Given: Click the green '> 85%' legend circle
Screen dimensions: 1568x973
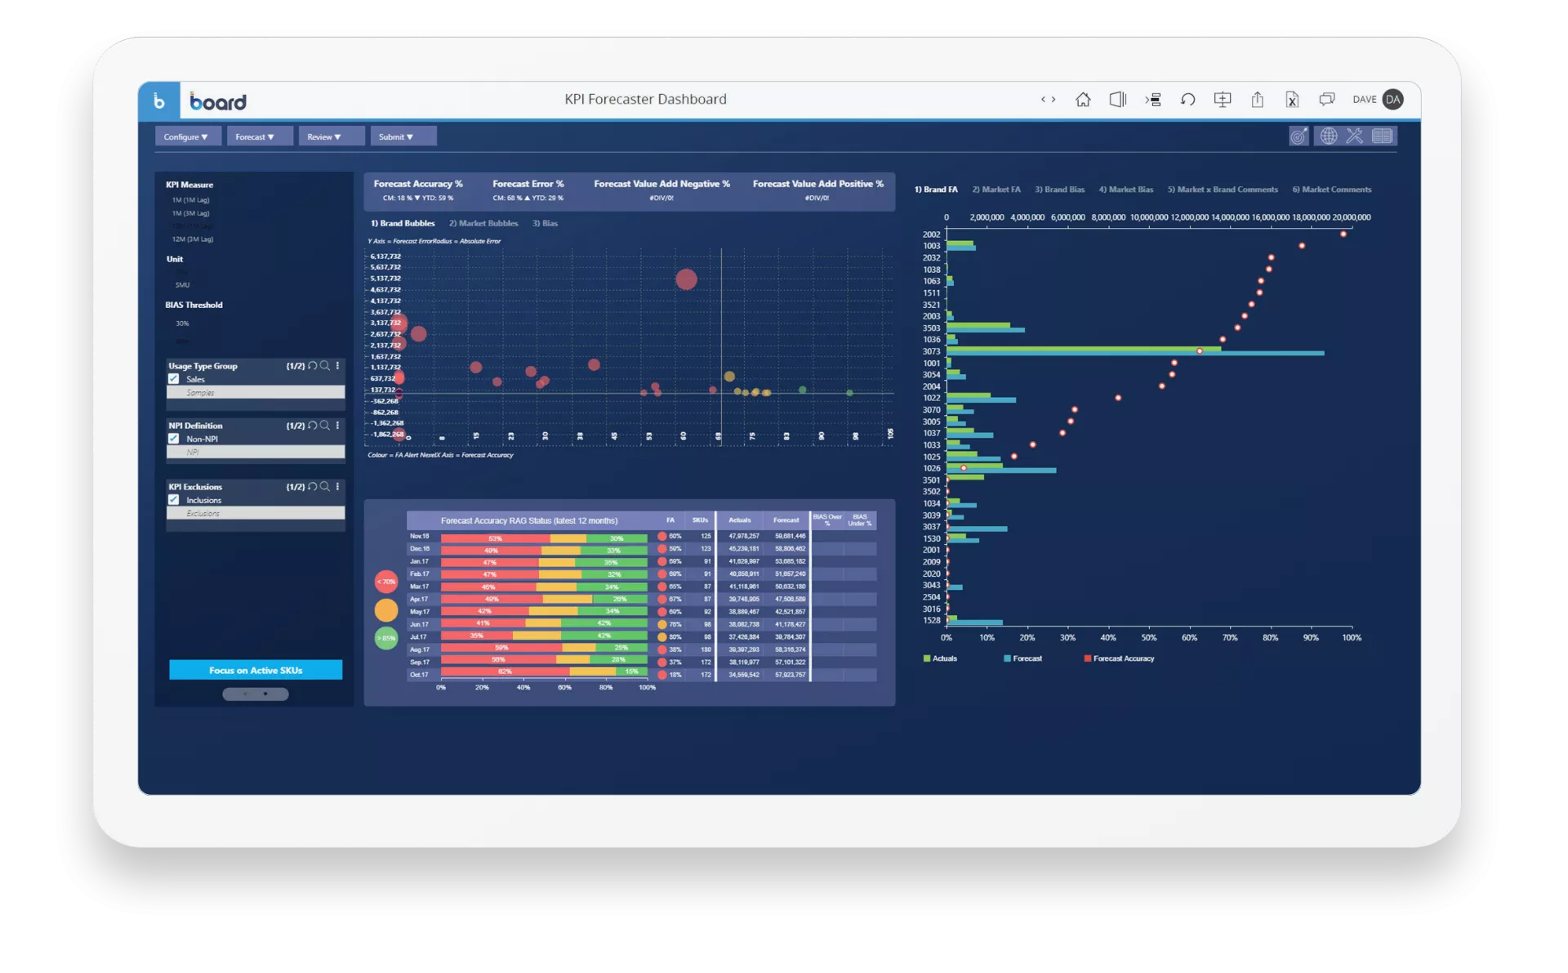Looking at the screenshot, I should click(x=386, y=638).
